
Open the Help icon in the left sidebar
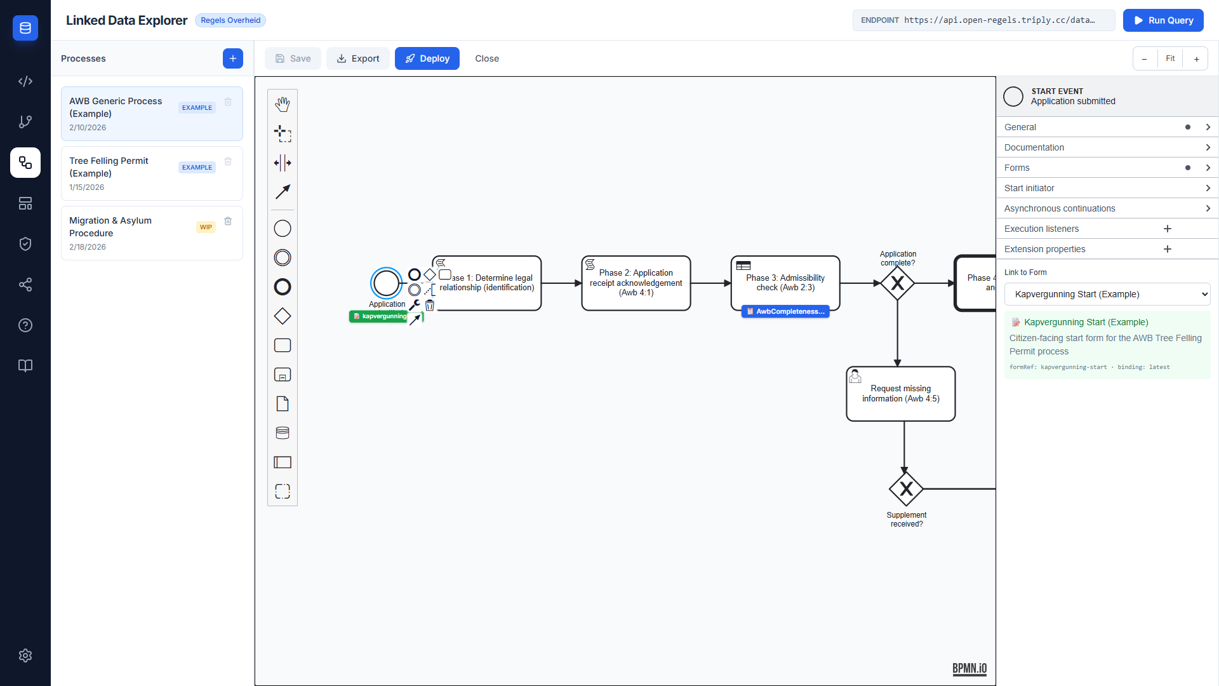coord(25,325)
